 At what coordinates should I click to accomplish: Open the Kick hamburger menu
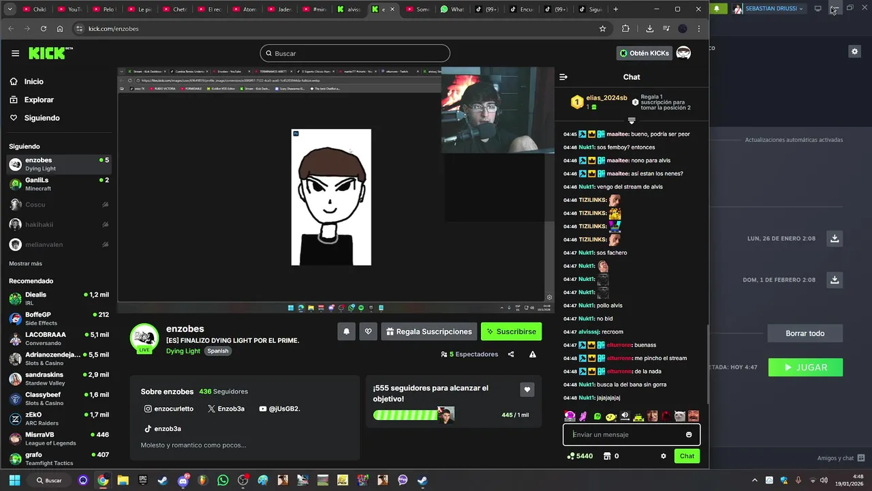[x=15, y=53]
